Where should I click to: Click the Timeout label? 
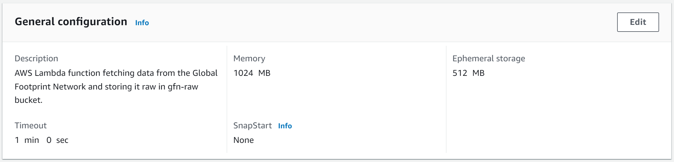point(30,126)
